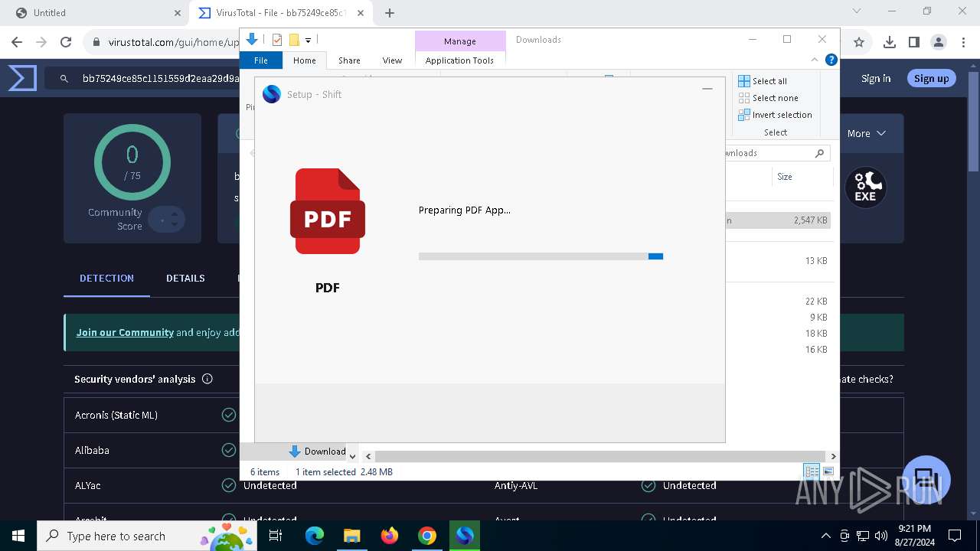Click the blue arrow icon in Explorer title bar
The image size is (980, 551).
(252, 40)
